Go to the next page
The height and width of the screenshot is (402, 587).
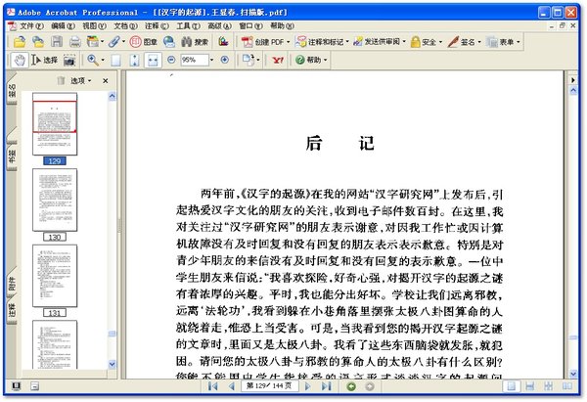308,386
